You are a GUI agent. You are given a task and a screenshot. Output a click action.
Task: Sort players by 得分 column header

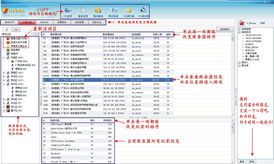93,121
